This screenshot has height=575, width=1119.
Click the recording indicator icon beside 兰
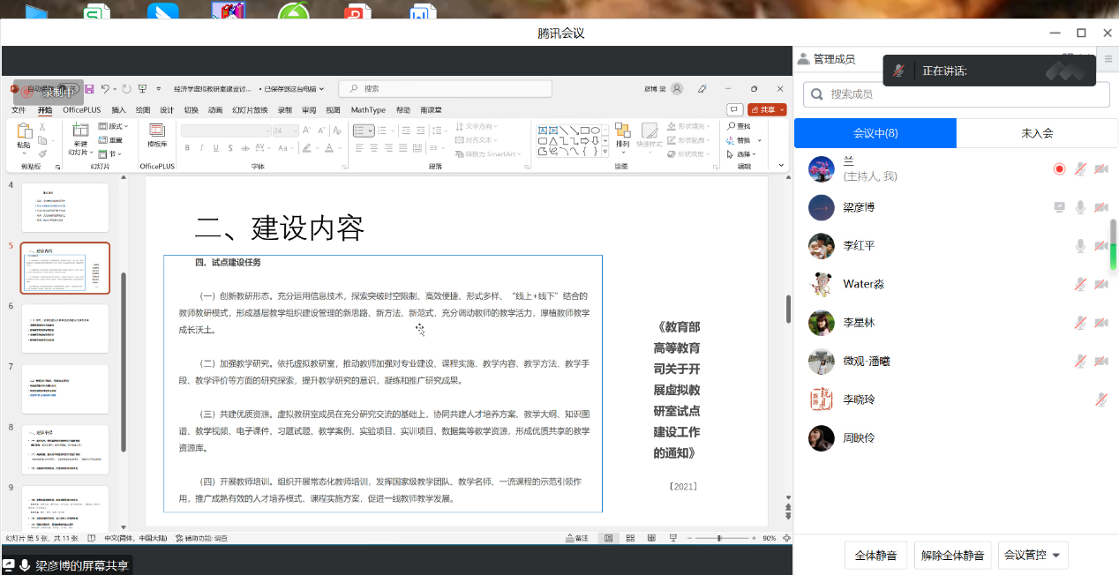[1059, 168]
